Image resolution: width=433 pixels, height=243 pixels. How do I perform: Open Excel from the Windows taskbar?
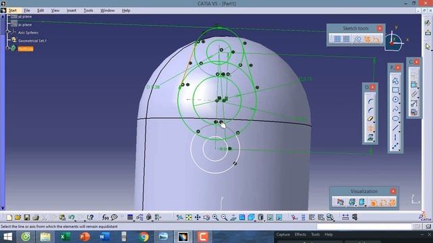[65, 237]
